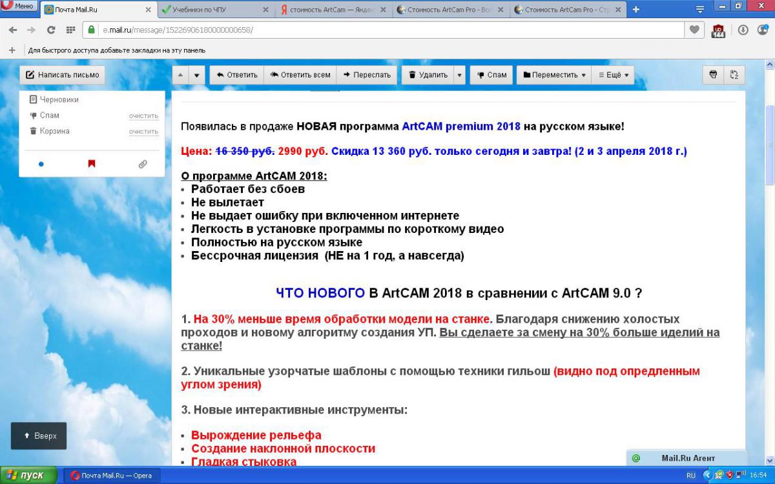Image resolution: width=775 pixels, height=484 pixels.
Task: Close the Почта Mail.Ru tab
Action: coord(148,10)
